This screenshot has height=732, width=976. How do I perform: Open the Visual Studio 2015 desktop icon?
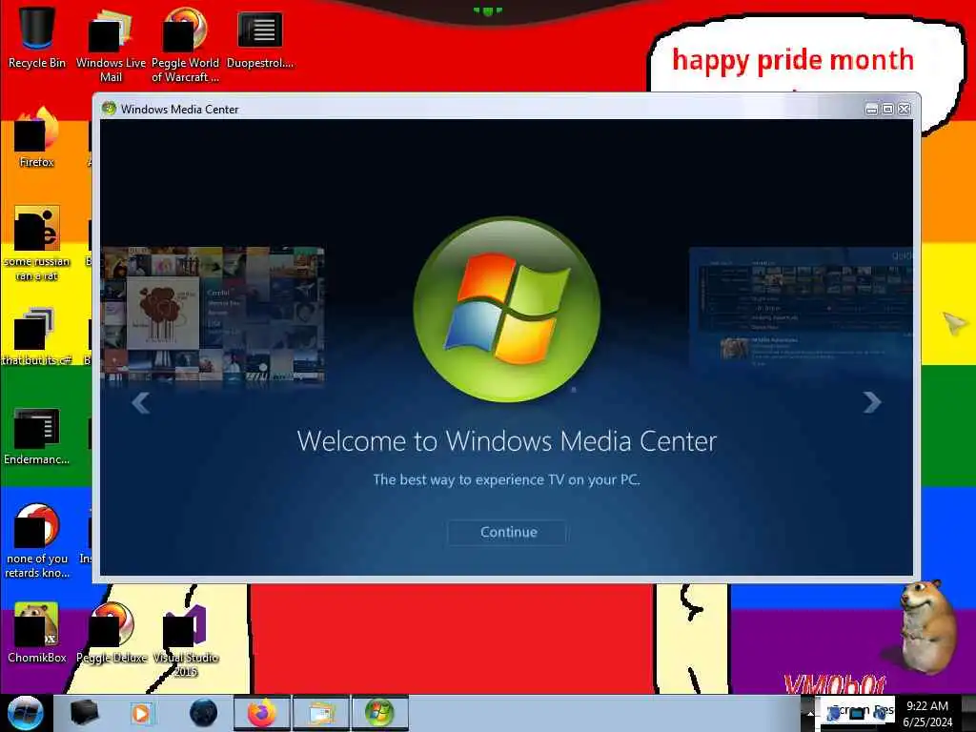(x=186, y=640)
